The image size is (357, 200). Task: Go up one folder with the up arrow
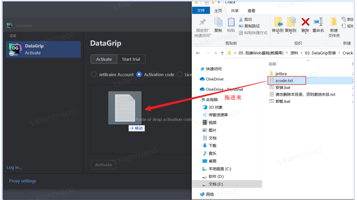coord(222,53)
